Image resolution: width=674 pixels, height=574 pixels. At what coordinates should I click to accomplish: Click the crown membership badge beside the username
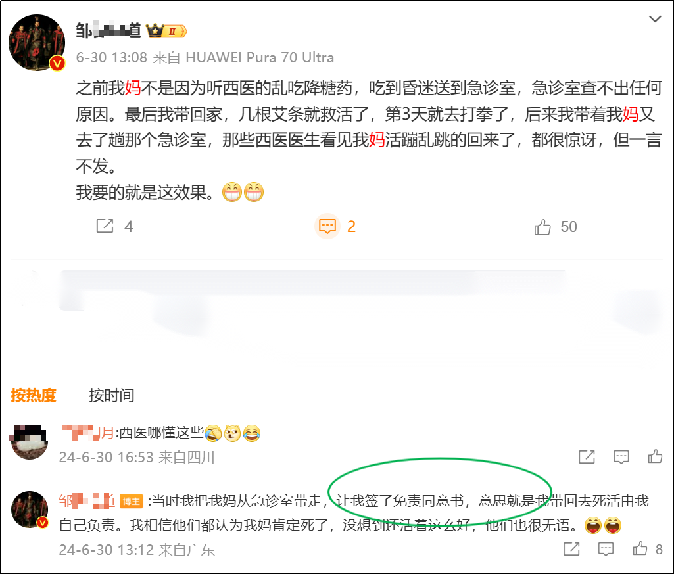(x=166, y=31)
